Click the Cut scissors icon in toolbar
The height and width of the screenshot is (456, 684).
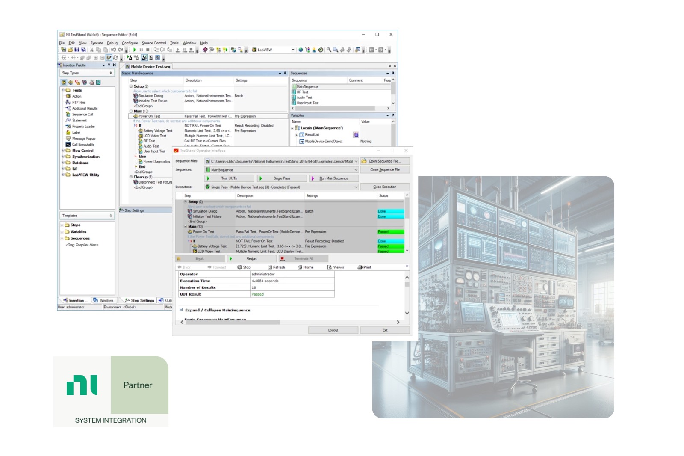tap(91, 50)
